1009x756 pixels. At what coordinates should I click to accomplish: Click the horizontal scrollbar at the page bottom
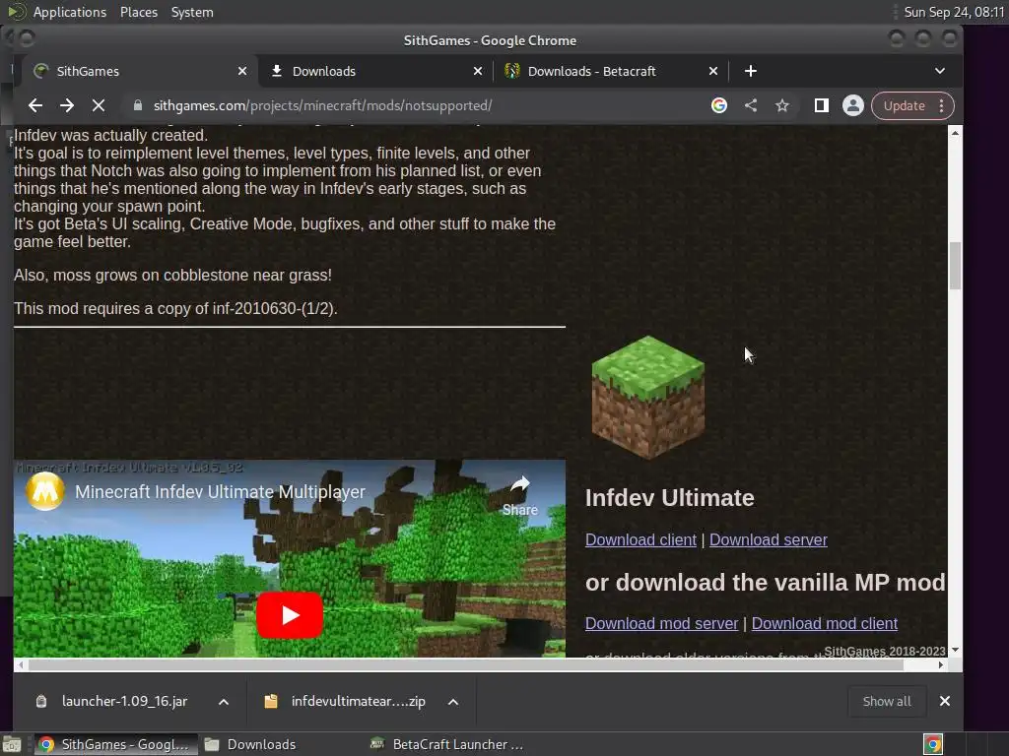466,665
